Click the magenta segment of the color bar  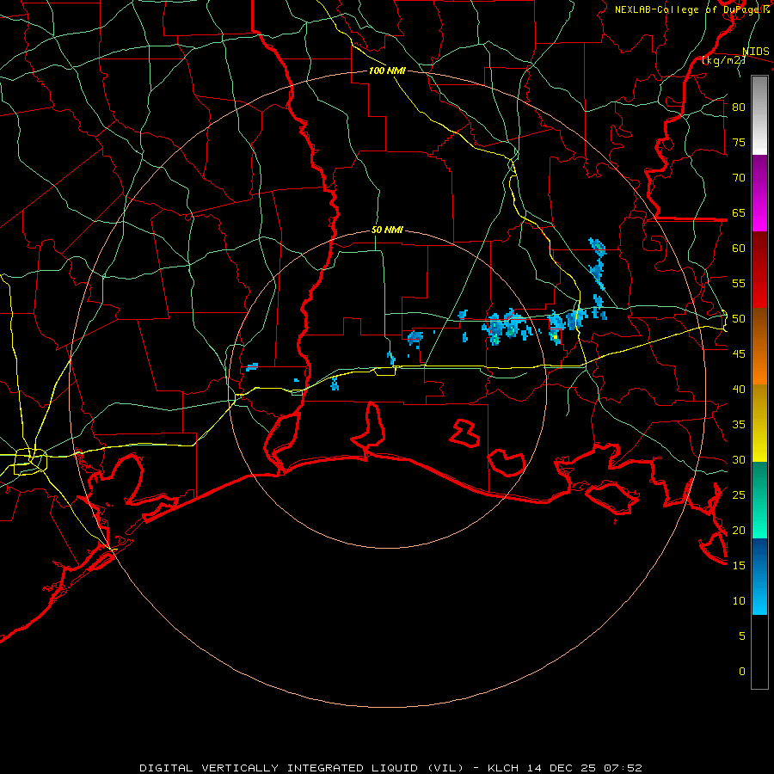(x=759, y=193)
